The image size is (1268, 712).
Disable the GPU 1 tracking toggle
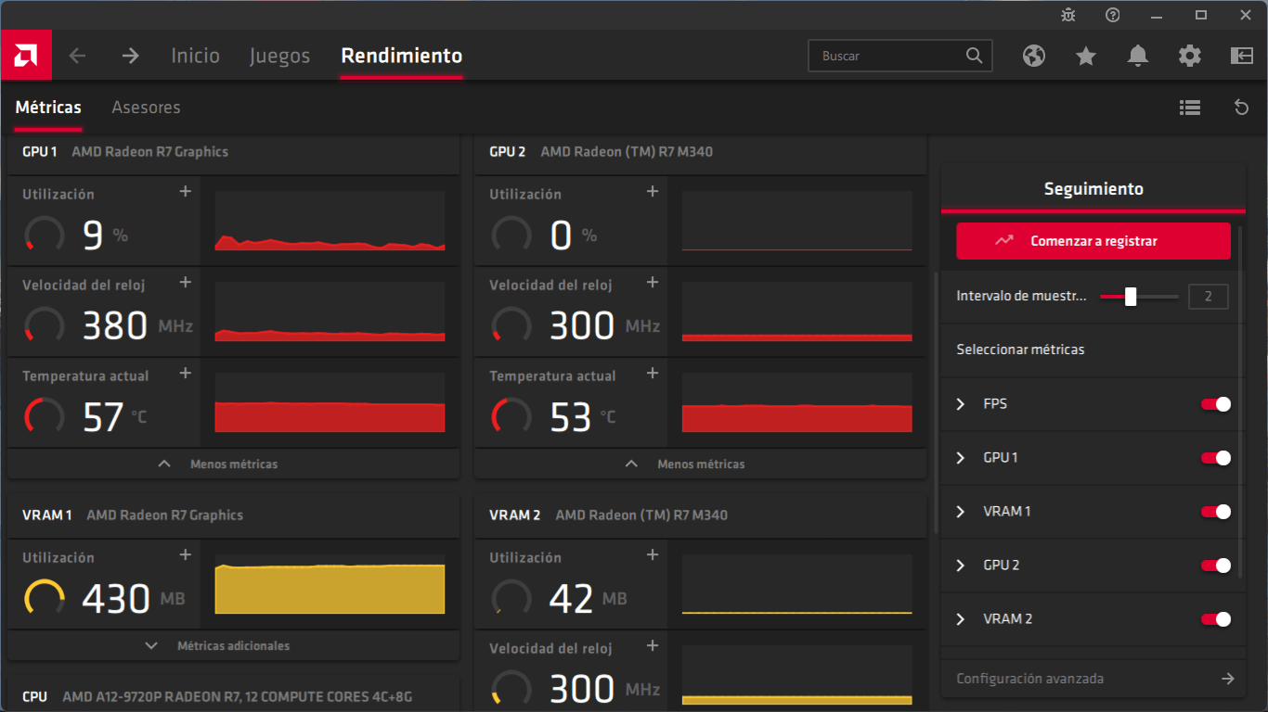1216,458
